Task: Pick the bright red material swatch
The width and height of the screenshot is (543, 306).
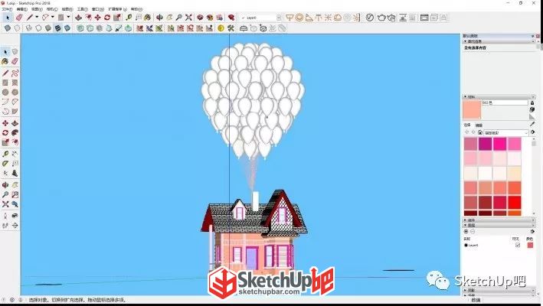Action: point(515,203)
